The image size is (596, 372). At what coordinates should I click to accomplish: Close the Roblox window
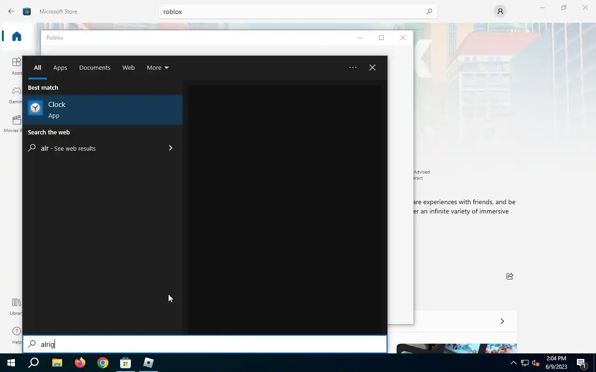click(x=403, y=38)
